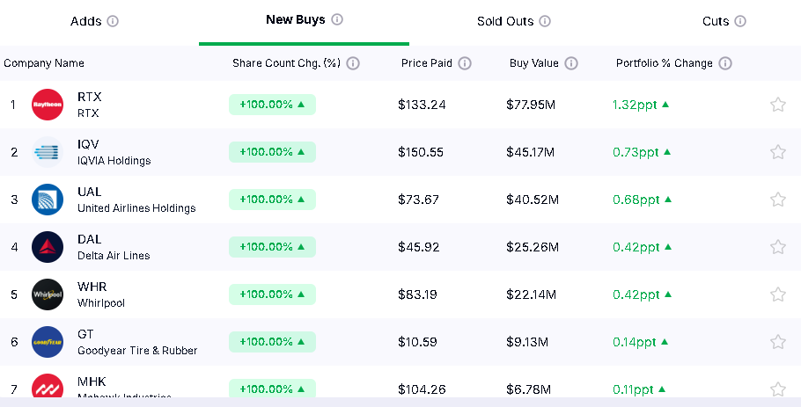Screen dimensions: 801x407
Task: Click Portfolio % Change info icon
Action: point(725,63)
